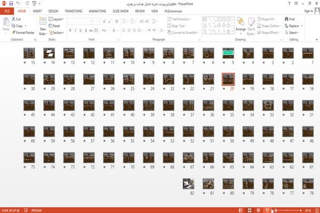Click the Select button in Editing group

pyautogui.click(x=292, y=33)
